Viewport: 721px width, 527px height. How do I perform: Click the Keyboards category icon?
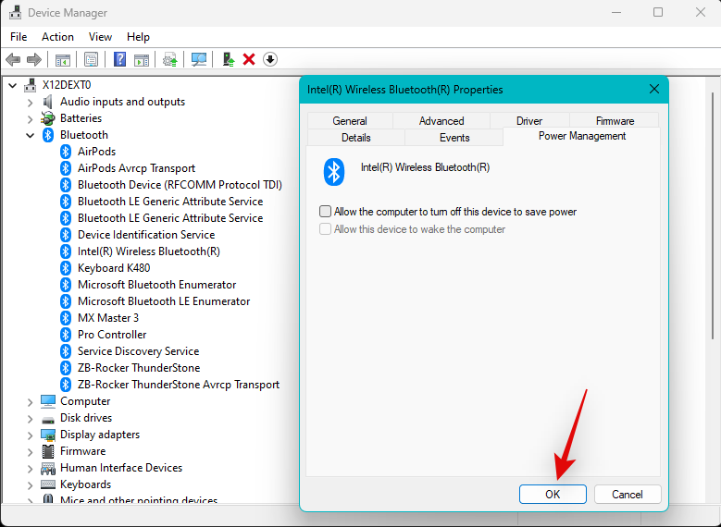[48, 484]
